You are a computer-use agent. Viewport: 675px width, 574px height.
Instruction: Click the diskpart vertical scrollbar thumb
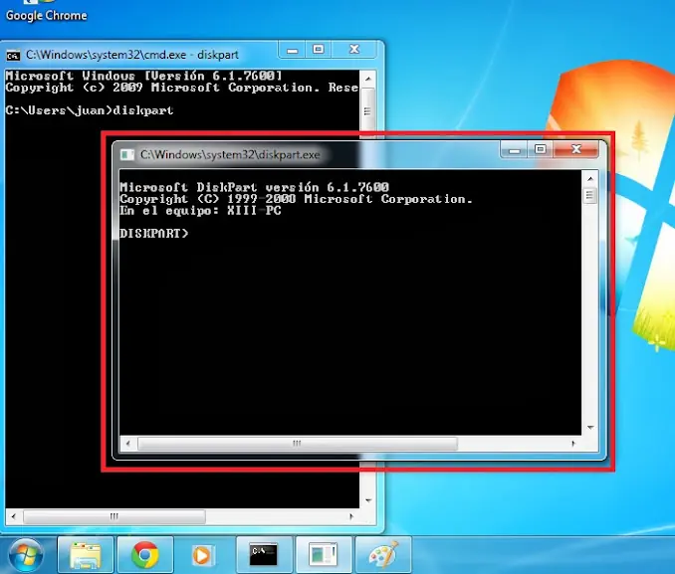pos(589,196)
